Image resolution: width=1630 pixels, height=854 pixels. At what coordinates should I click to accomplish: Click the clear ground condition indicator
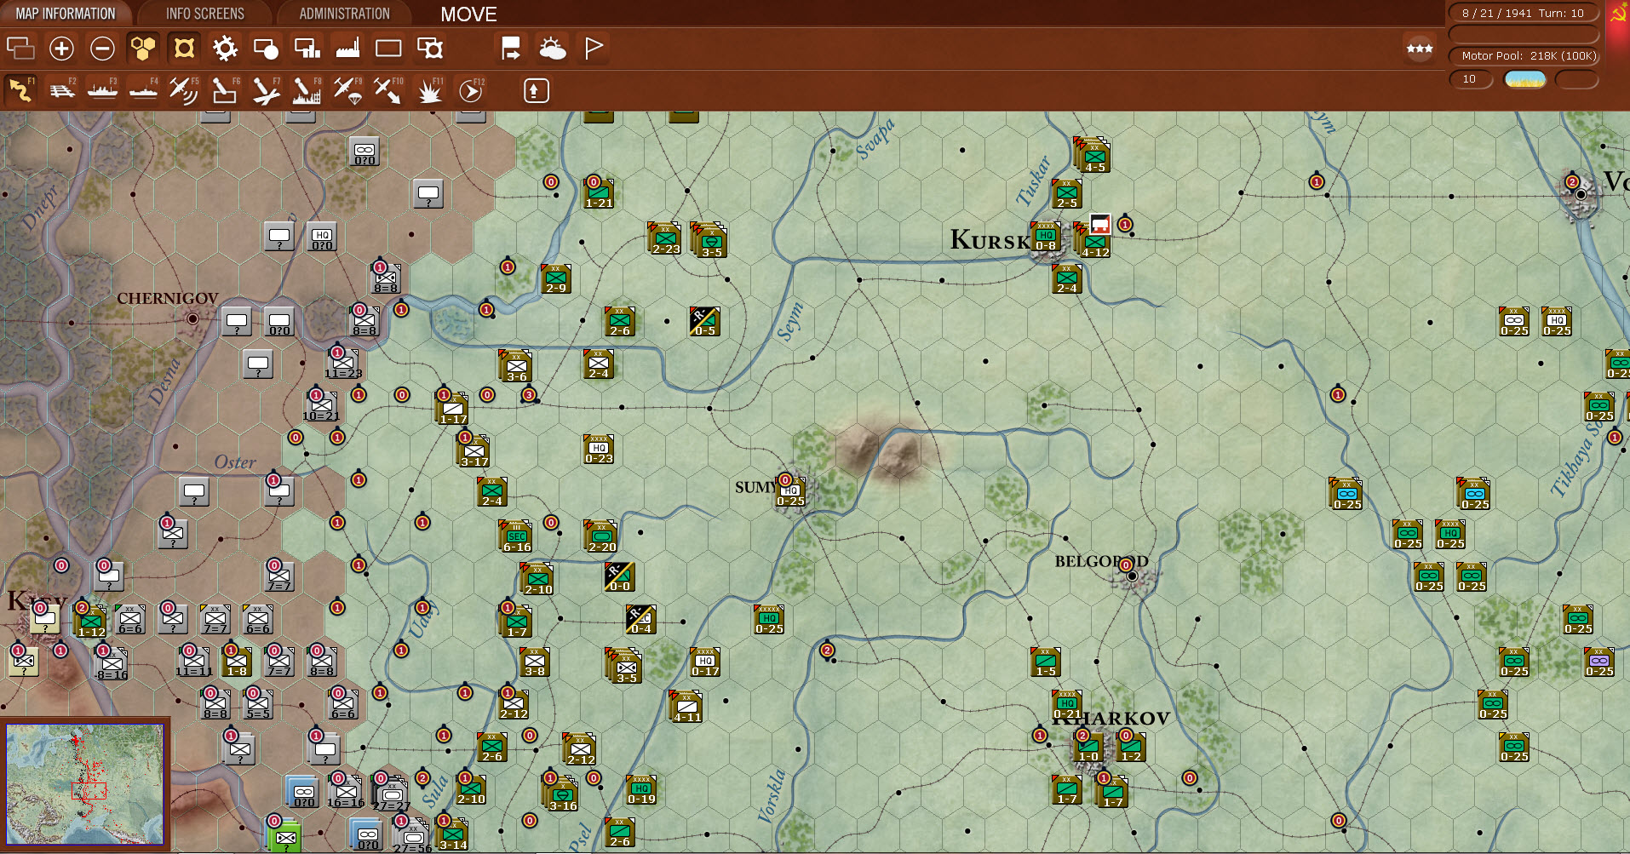[x=1525, y=79]
